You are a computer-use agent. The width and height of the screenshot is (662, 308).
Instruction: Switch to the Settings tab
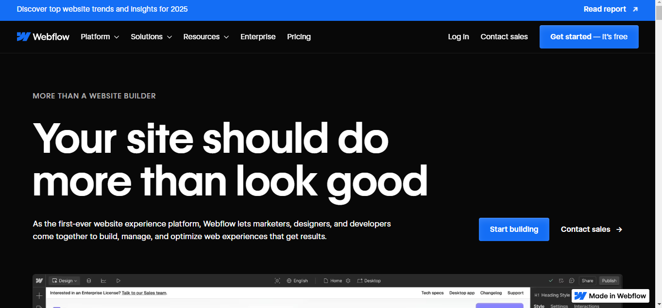(x=559, y=306)
